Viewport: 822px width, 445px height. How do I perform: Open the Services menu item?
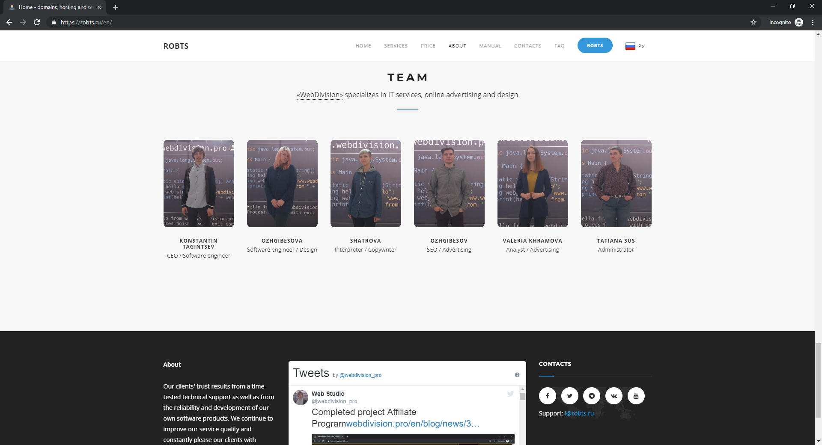click(396, 46)
